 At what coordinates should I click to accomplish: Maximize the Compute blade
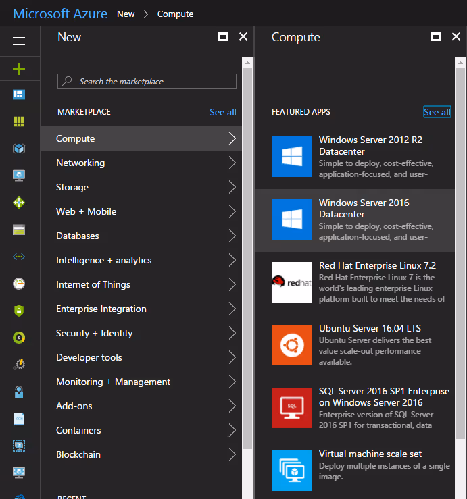coord(436,37)
